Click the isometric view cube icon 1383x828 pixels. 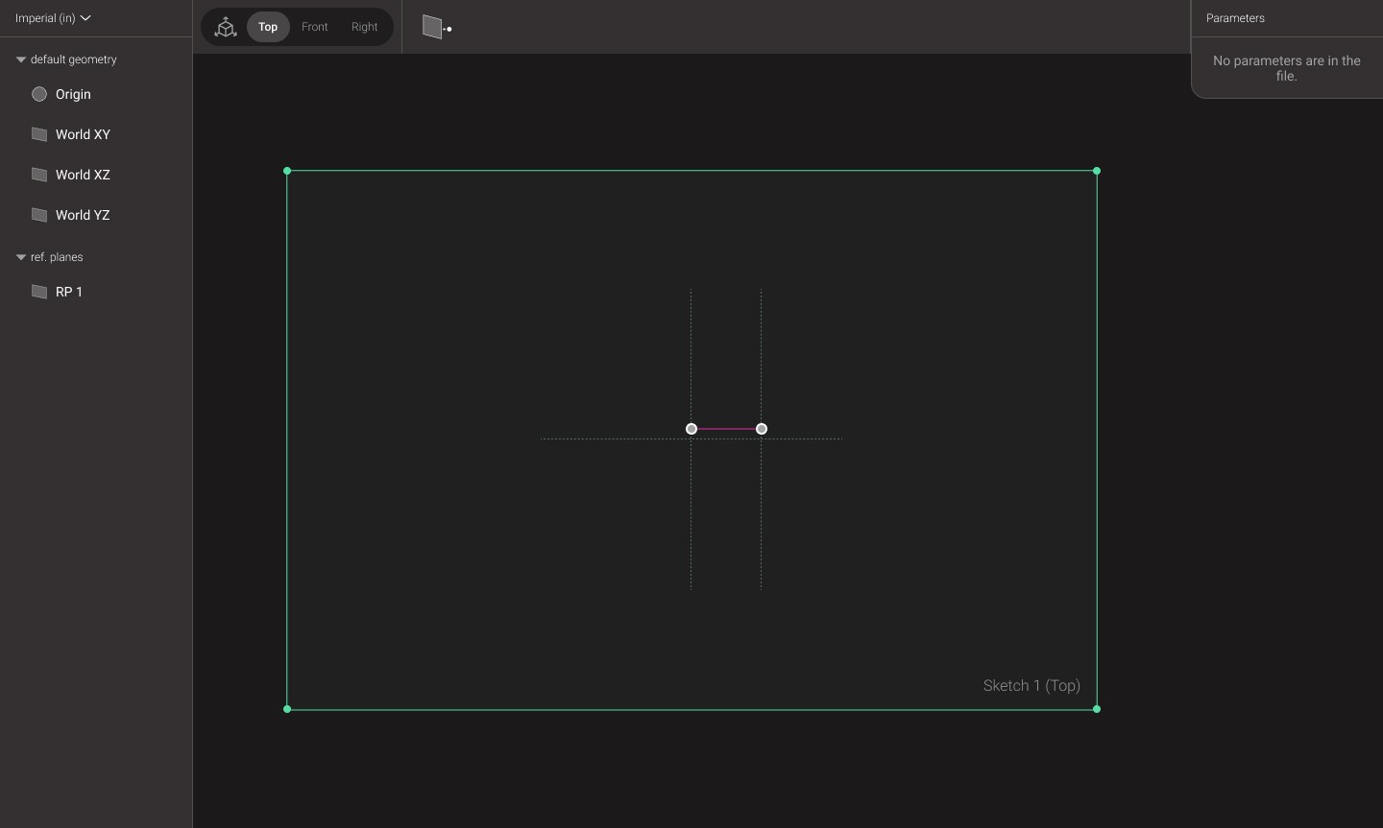[225, 27]
